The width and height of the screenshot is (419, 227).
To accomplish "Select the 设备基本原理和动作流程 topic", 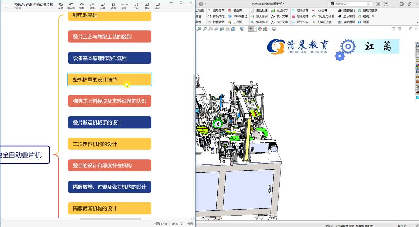I will coord(110,58).
